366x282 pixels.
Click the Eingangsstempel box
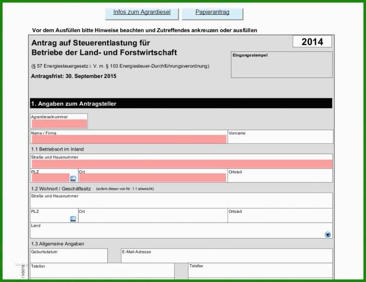(x=282, y=65)
